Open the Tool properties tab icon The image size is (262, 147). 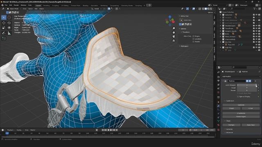click(x=218, y=72)
